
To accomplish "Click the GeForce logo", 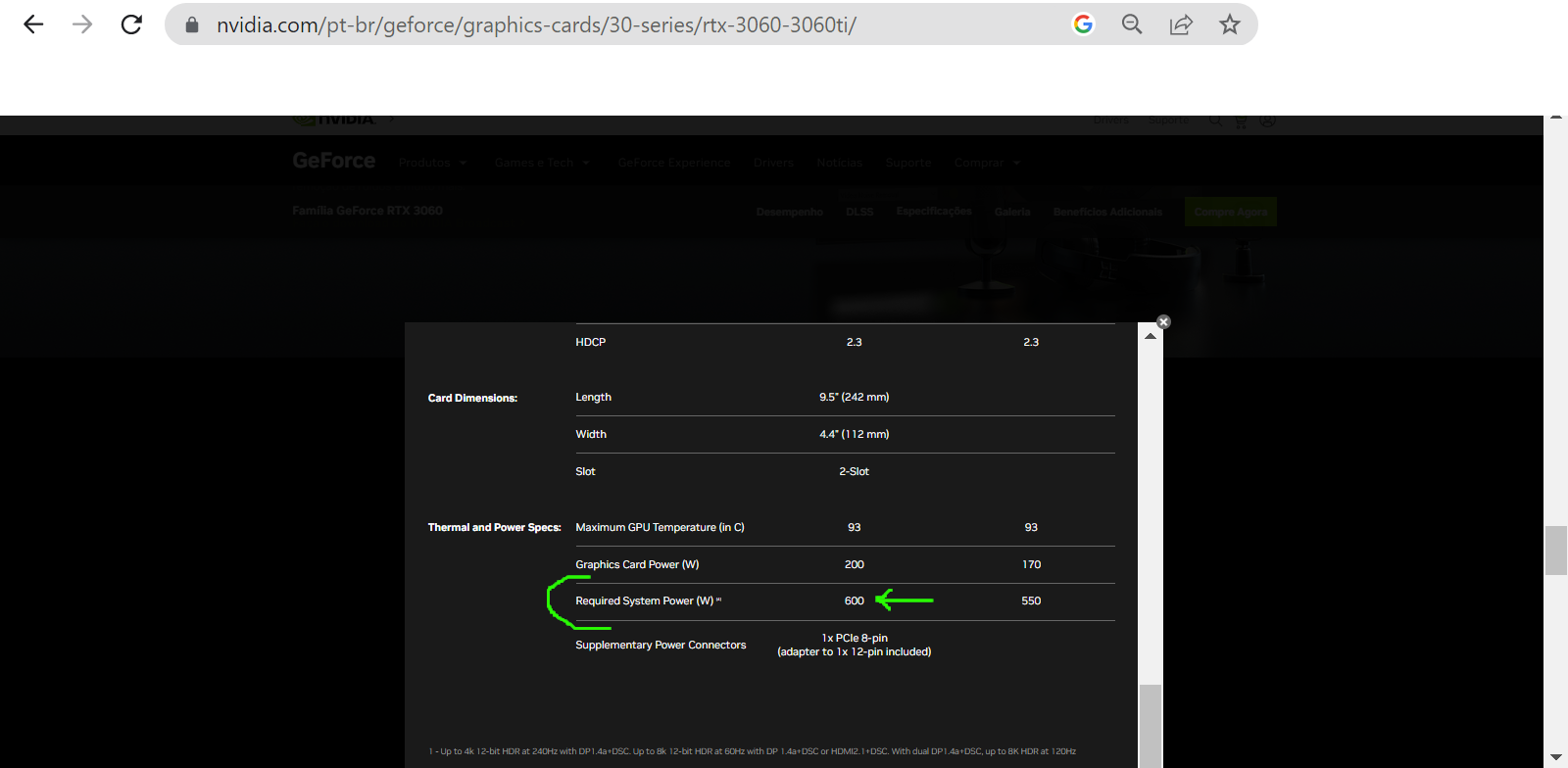I will (x=333, y=161).
